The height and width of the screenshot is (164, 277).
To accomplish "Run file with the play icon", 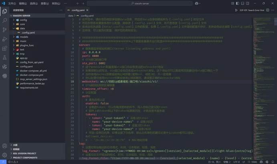I will 236,10.
